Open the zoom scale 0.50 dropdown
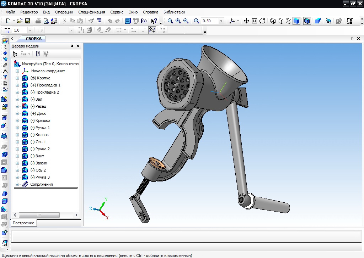Image resolution: width=364 pixels, height=258 pixels. tap(221, 21)
